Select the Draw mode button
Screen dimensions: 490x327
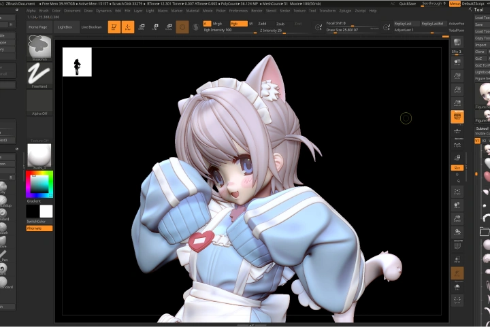[128, 27]
